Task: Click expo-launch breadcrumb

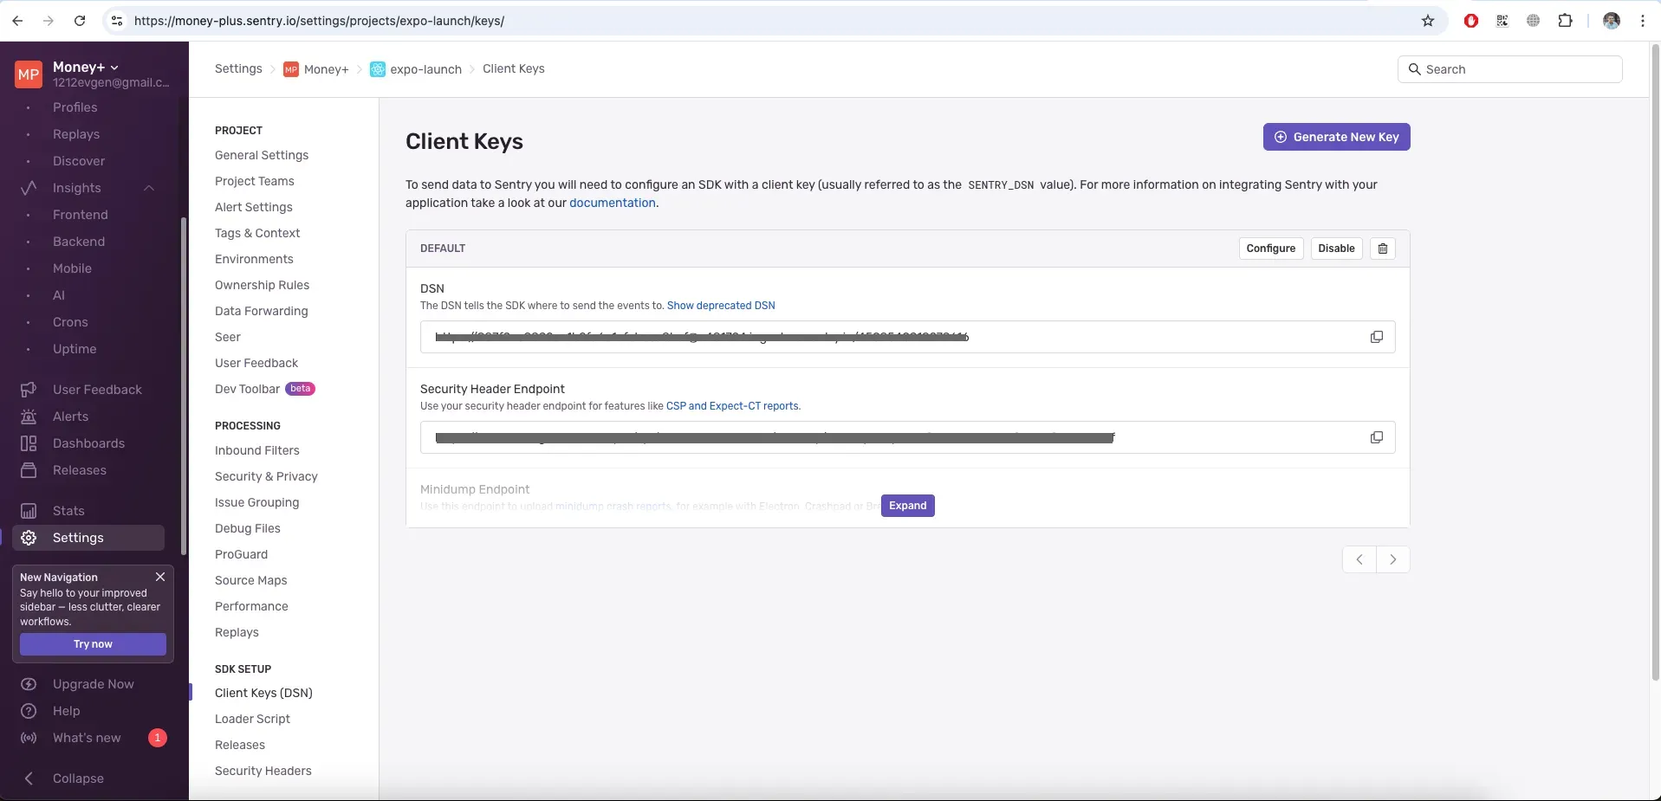Action: (x=416, y=69)
